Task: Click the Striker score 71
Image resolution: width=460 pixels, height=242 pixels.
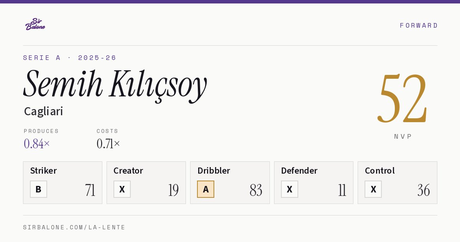Action: click(90, 190)
